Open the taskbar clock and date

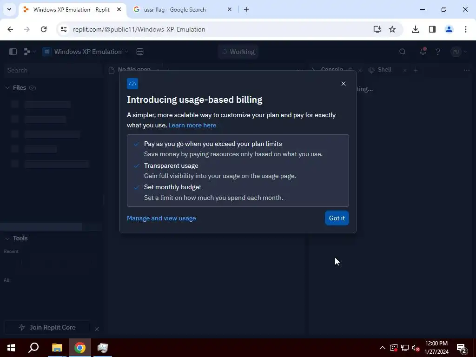point(436,348)
